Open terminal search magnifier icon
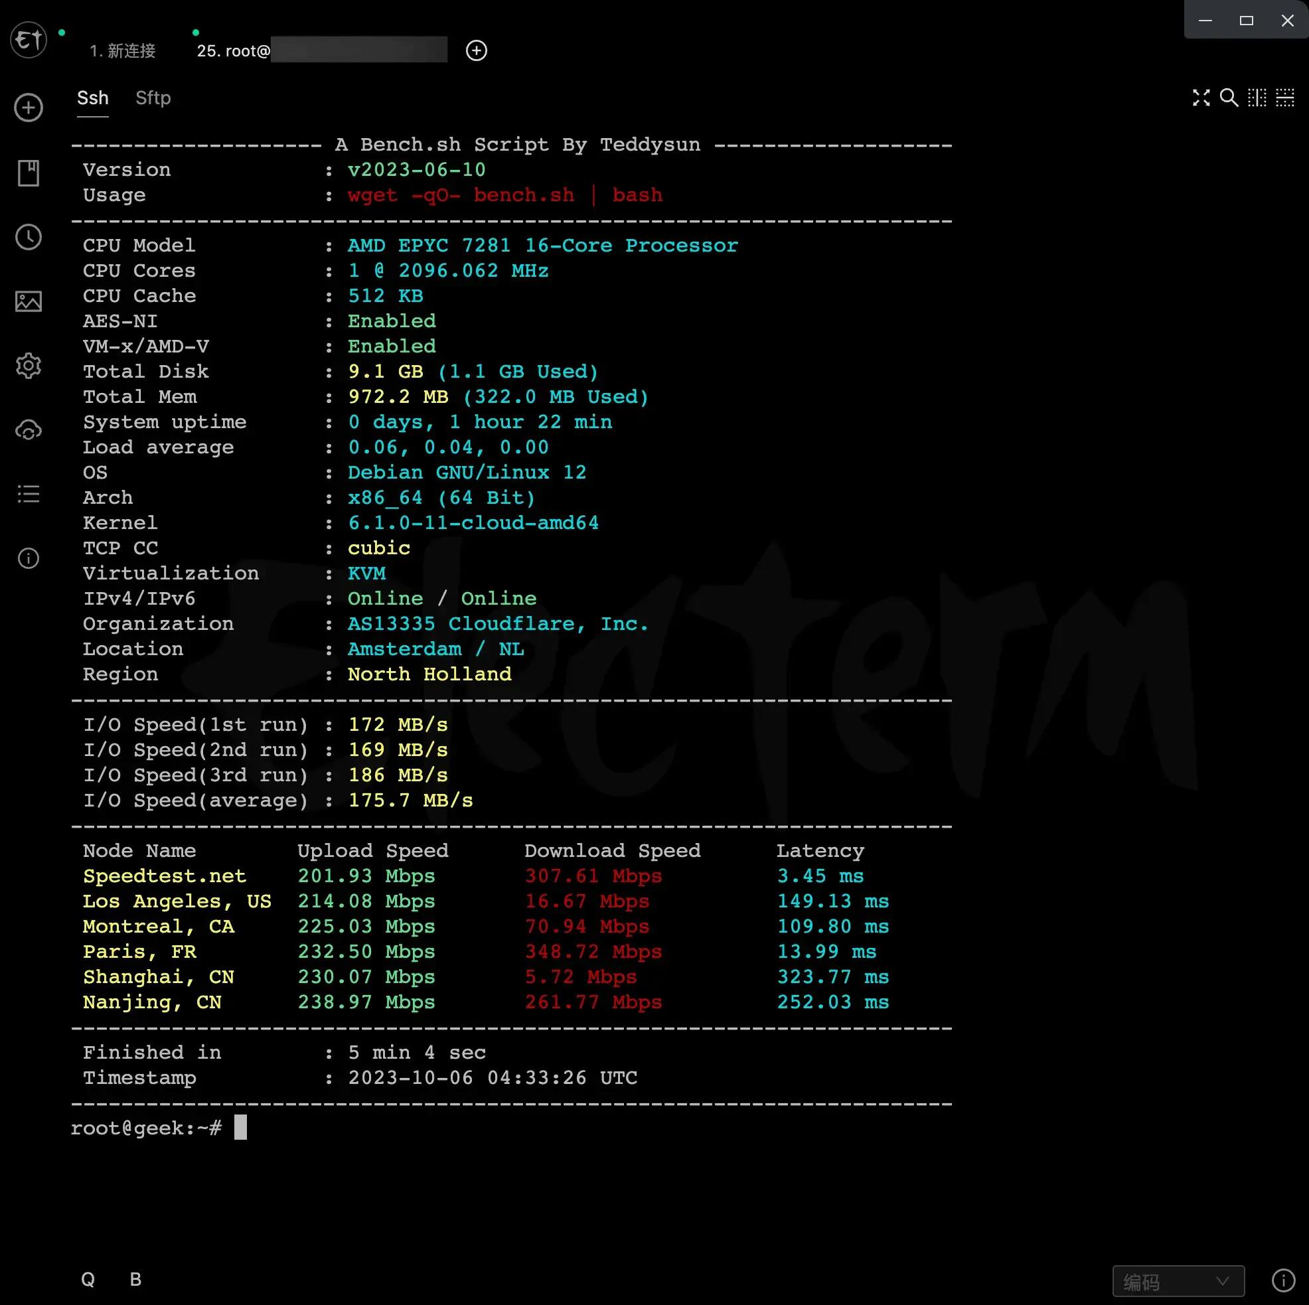This screenshot has width=1309, height=1305. click(x=1229, y=98)
